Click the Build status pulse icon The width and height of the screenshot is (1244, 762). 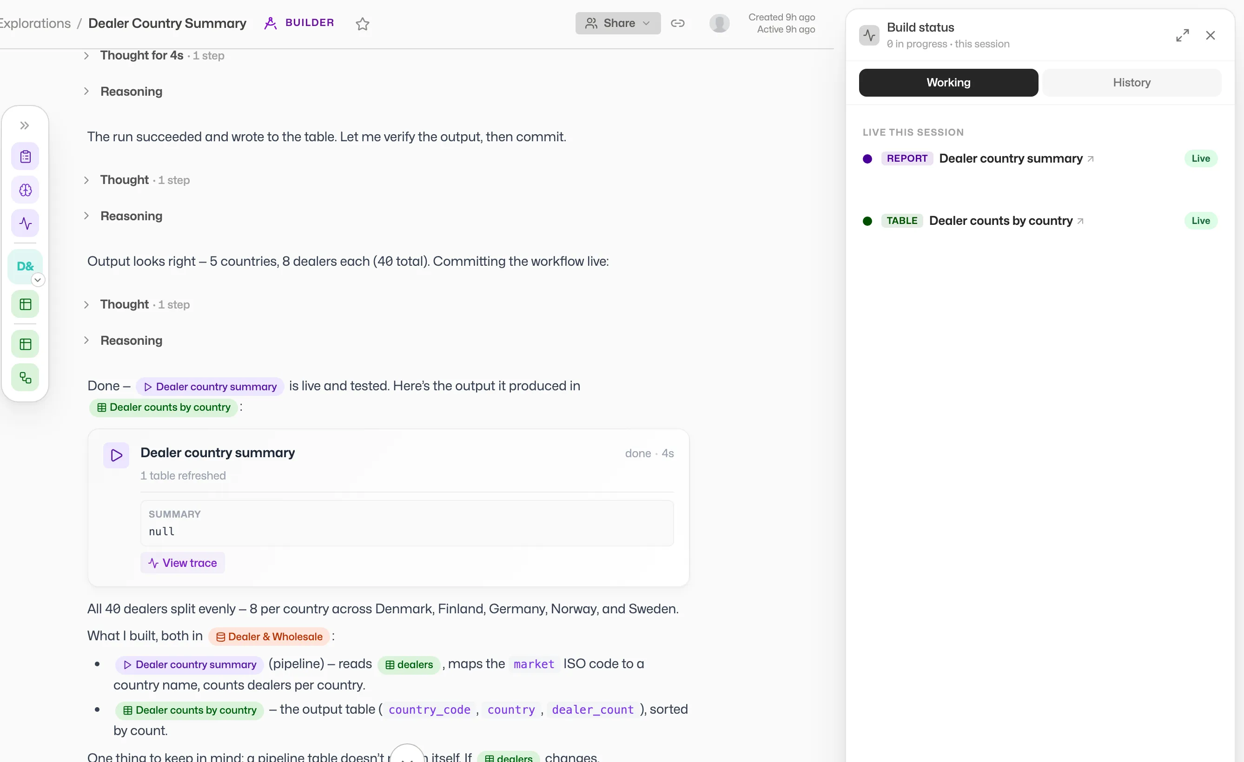click(x=869, y=35)
